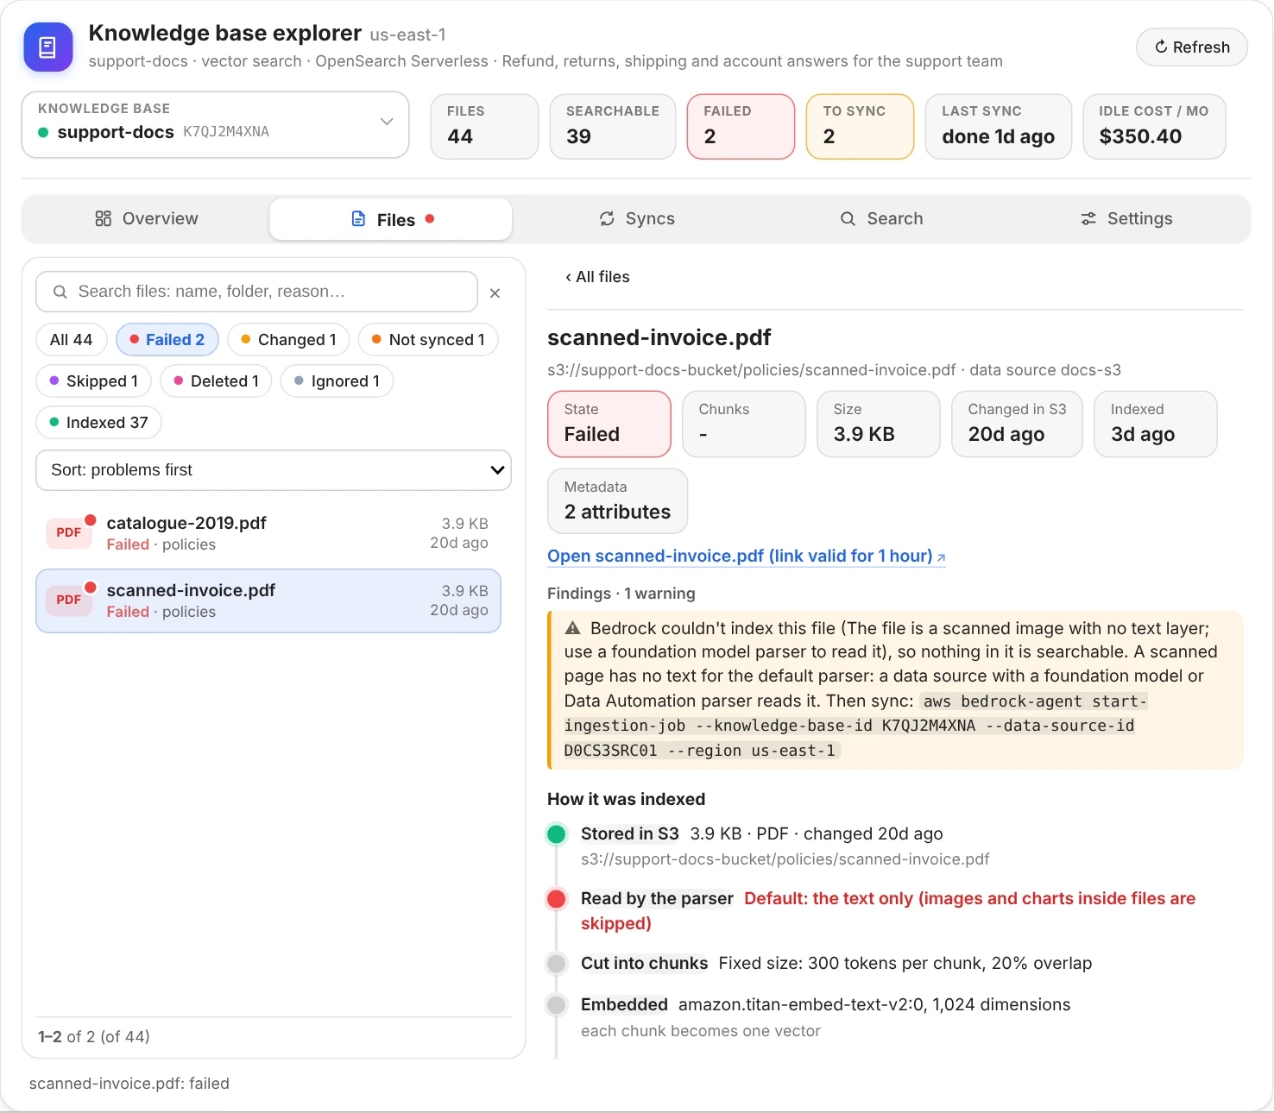This screenshot has width=1274, height=1113.
Task: Go to the Search tab
Action: tap(881, 218)
